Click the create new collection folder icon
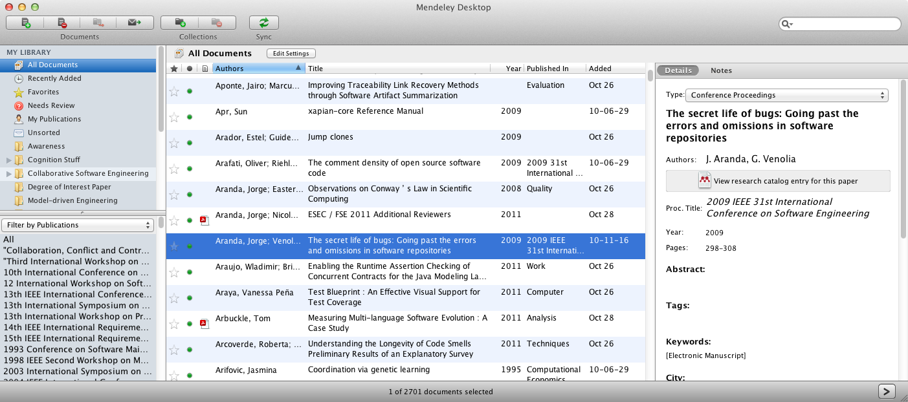This screenshot has height=402, width=908. pyautogui.click(x=180, y=23)
